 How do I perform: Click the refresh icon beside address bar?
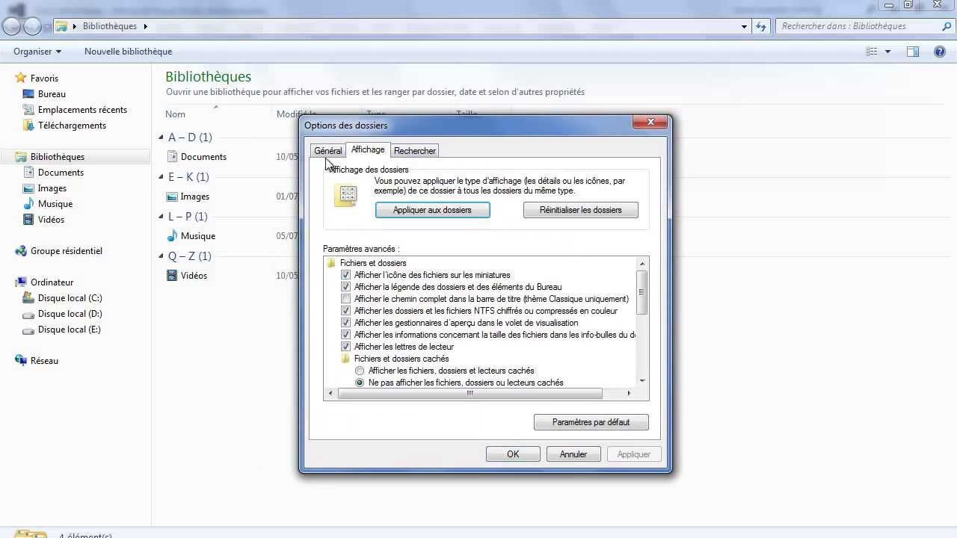[x=761, y=26]
